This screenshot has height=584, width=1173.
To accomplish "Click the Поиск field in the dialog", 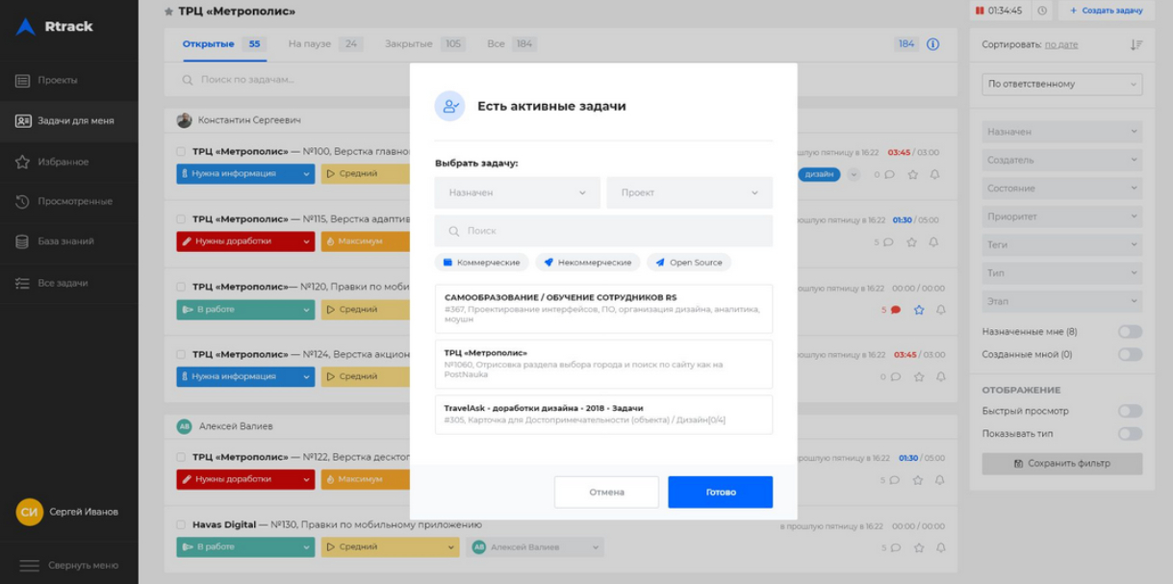I will coord(603,231).
